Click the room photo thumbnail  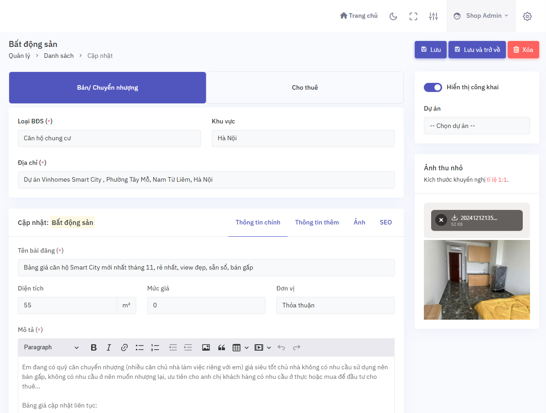point(477,280)
